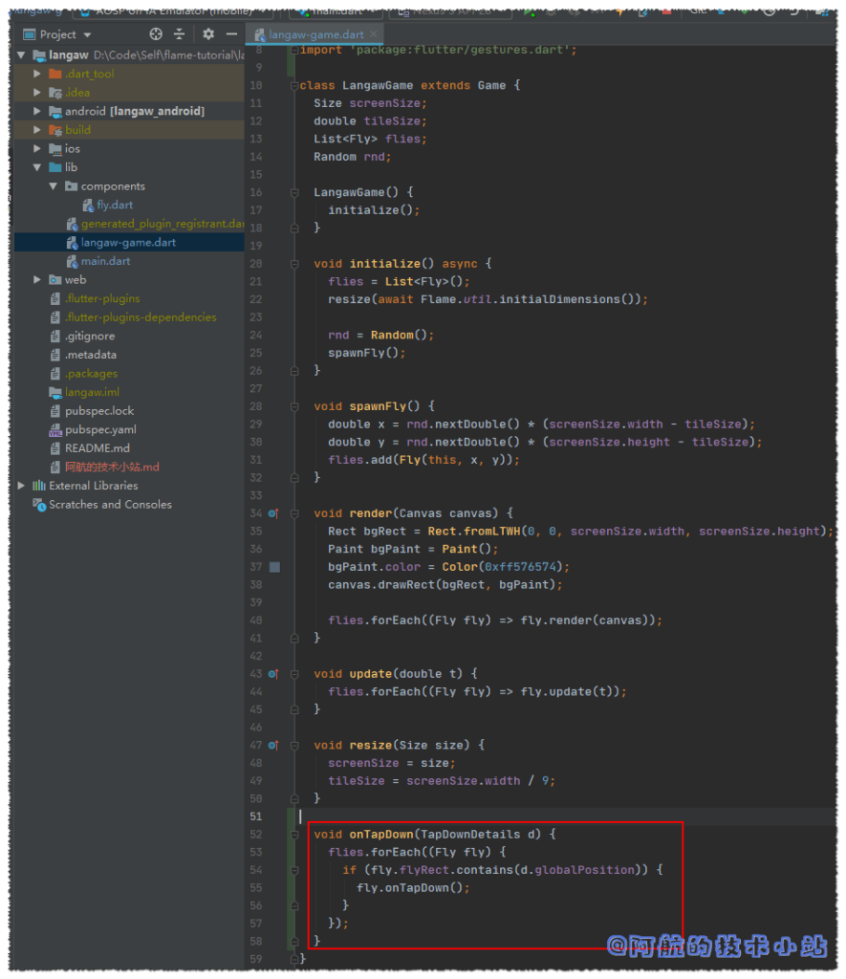The width and height of the screenshot is (846, 979).
Task: Fold the onTapDown method at line 52
Action: 295,835
